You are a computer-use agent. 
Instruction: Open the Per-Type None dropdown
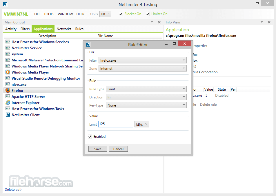coord(146,105)
